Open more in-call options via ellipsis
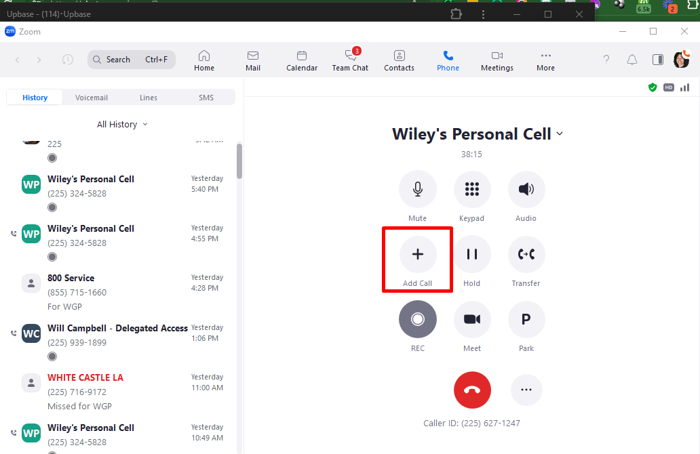This screenshot has width=700, height=454. pos(526,390)
